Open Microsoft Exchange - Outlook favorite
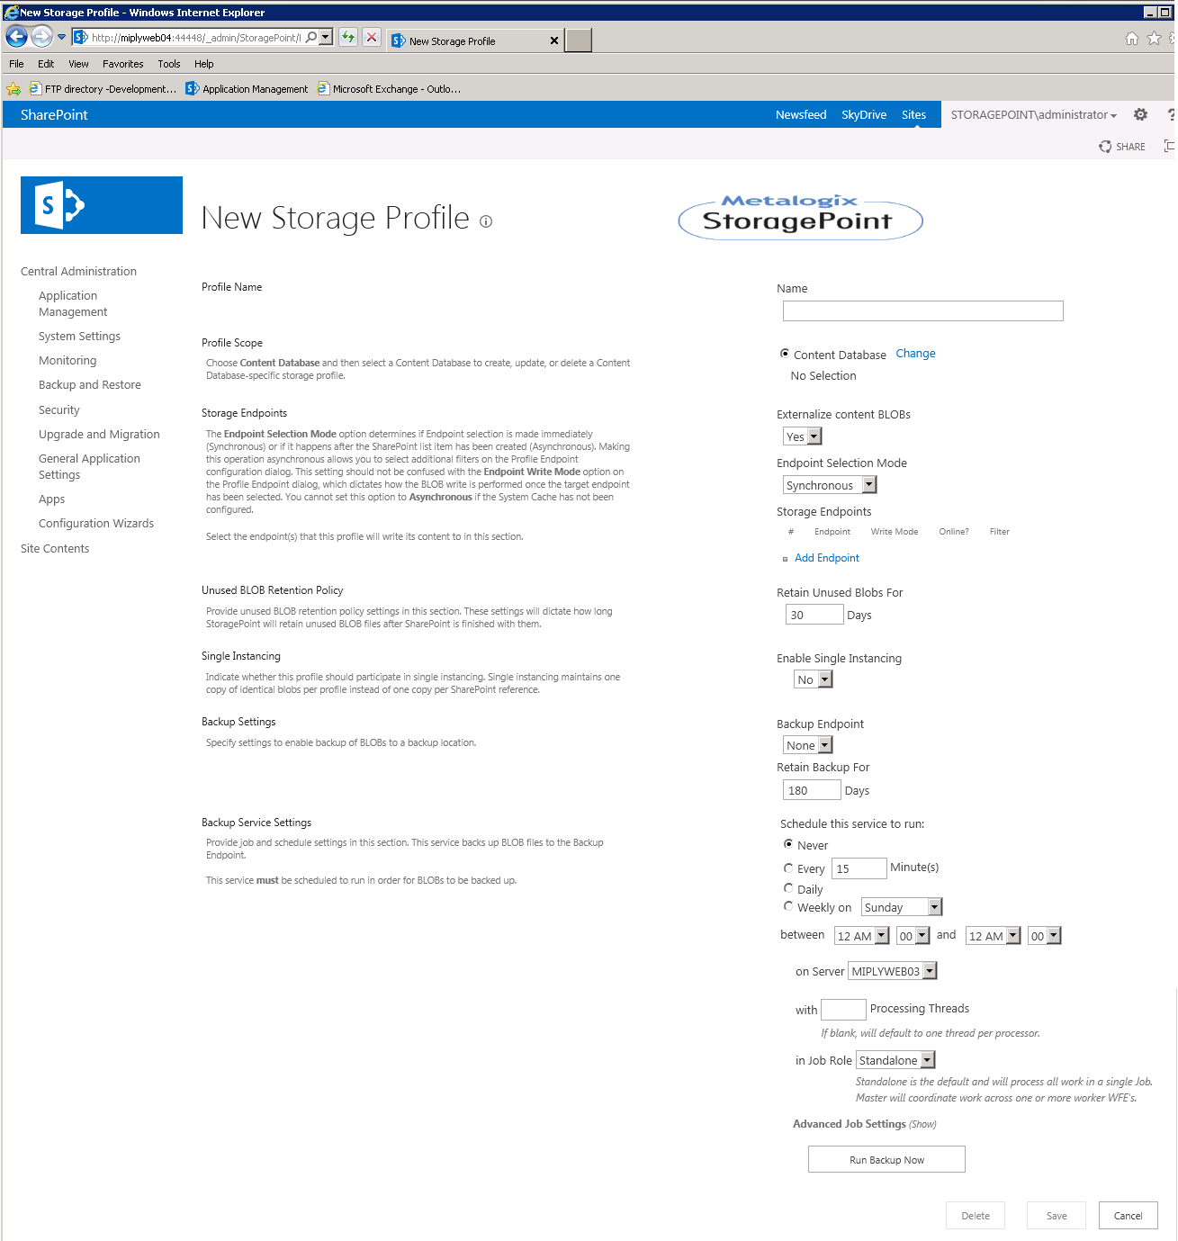This screenshot has width=1178, height=1241. click(x=389, y=89)
